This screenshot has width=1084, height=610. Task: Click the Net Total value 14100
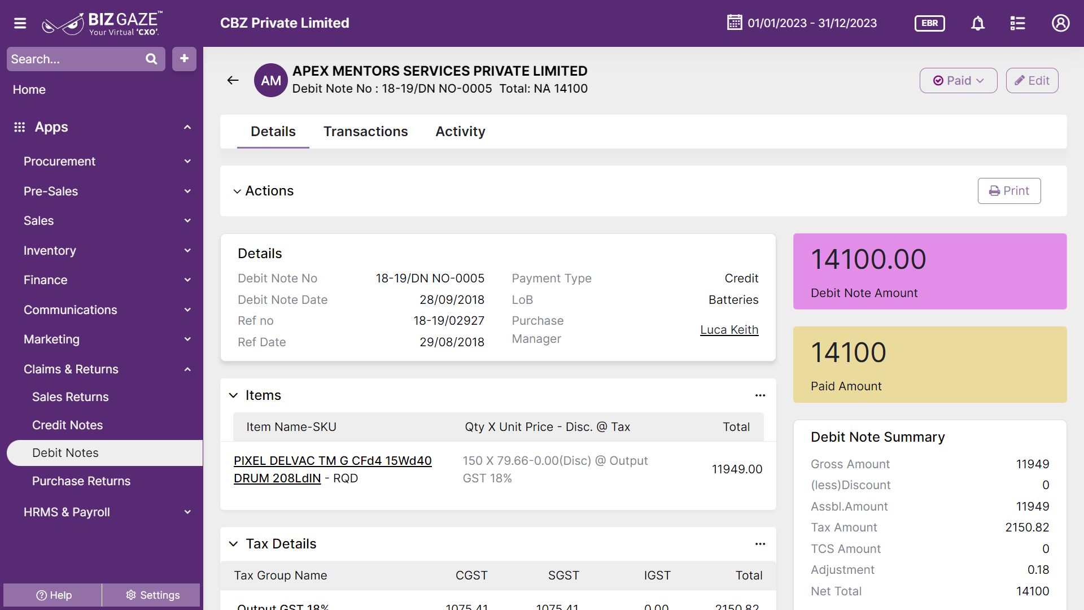pos(1033,591)
